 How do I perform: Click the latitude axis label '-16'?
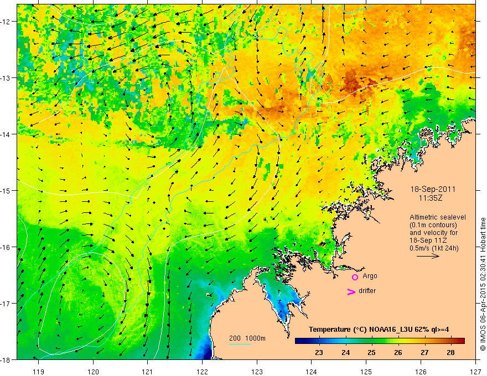6,247
